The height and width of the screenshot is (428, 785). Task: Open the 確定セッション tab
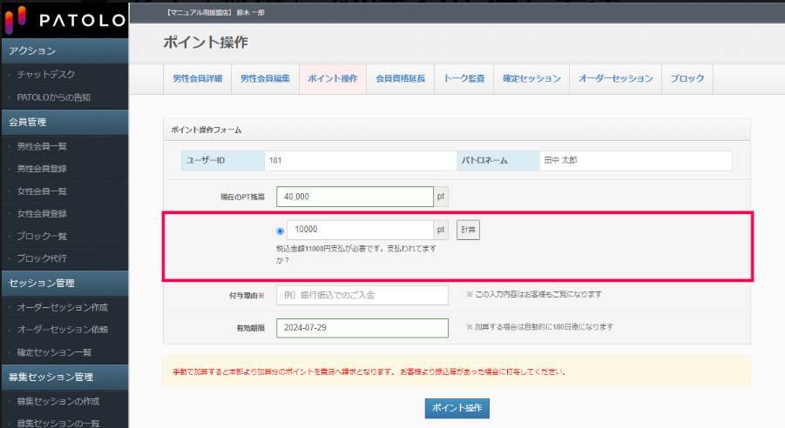point(531,78)
